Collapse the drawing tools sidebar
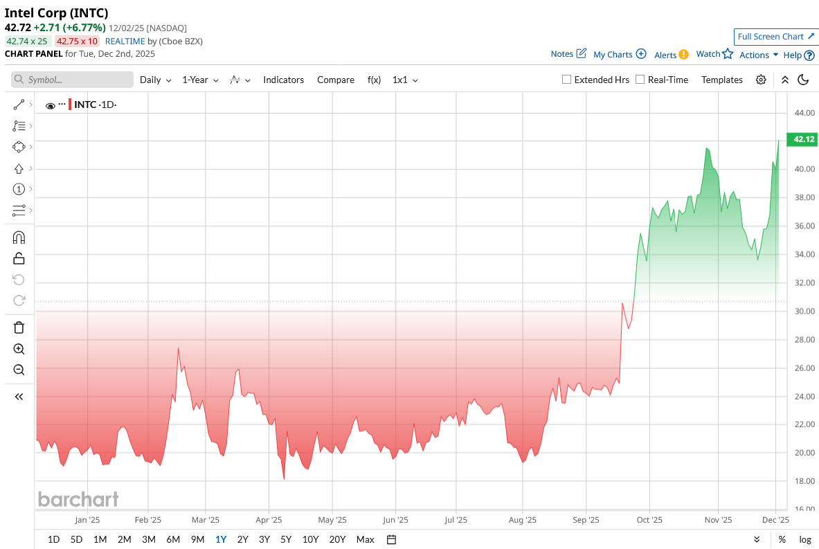 point(19,397)
